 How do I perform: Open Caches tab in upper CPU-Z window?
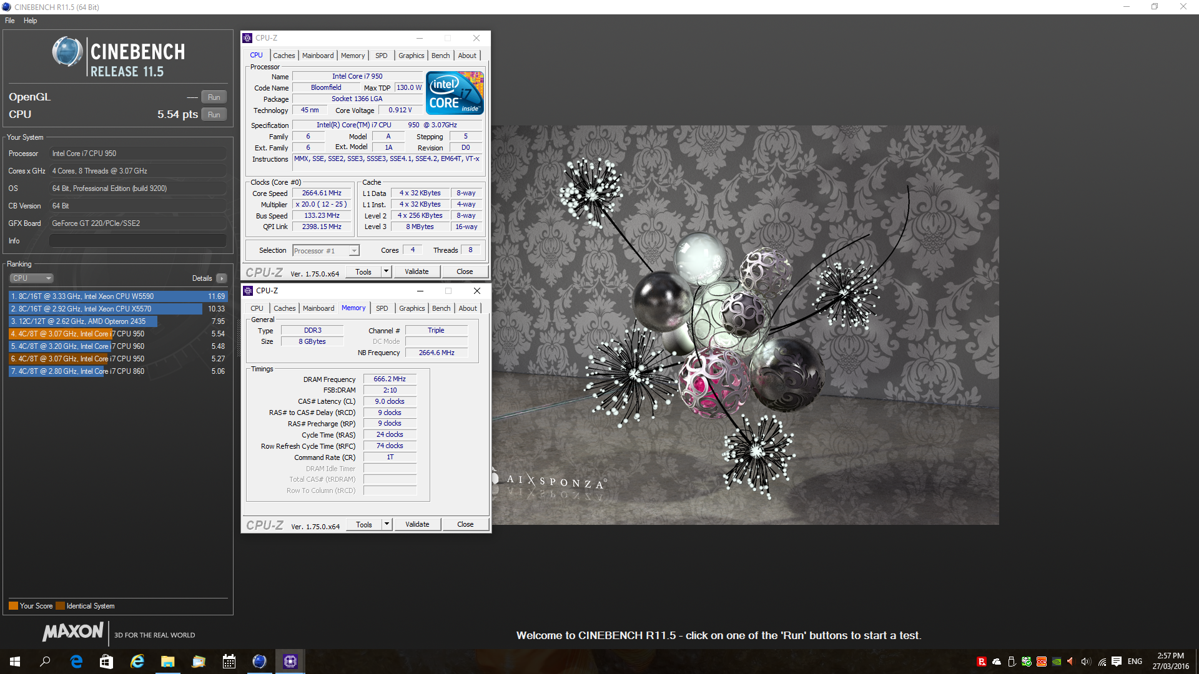(x=284, y=56)
